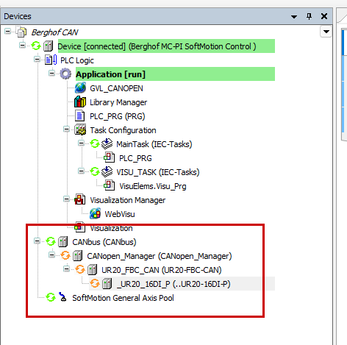Click the Library Manager books icon
The height and width of the screenshot is (345, 347).
click(x=80, y=102)
